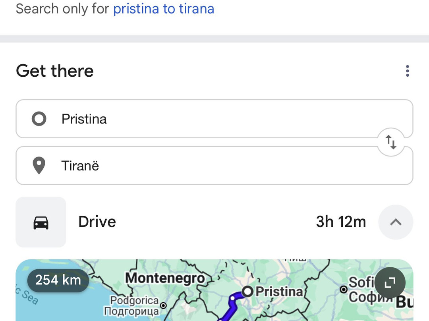Expand the map to fullscreen

[x=390, y=282]
